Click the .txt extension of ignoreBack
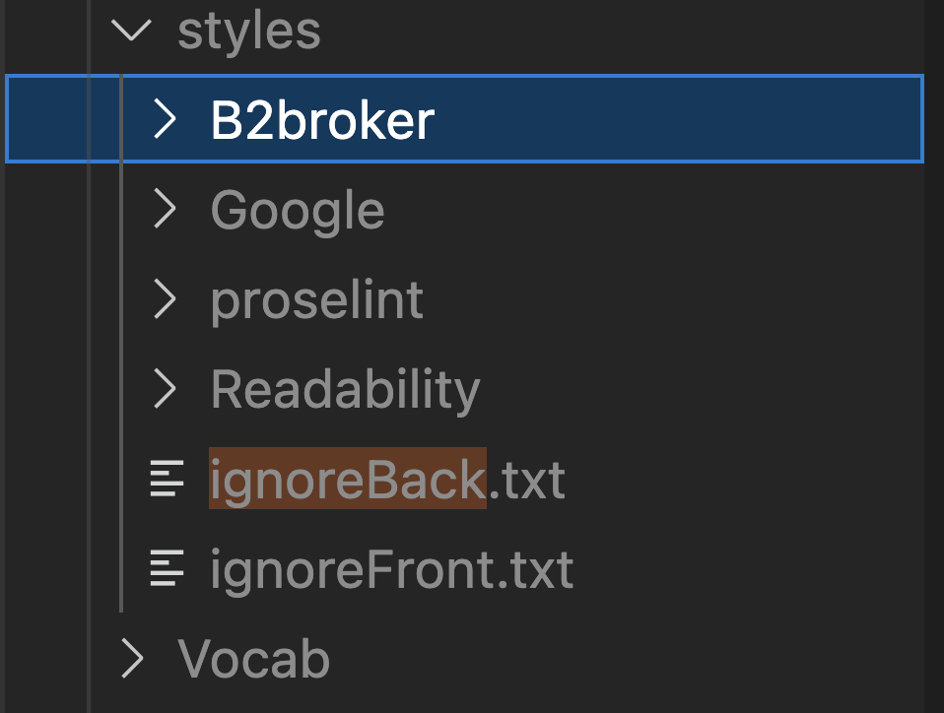The image size is (944, 713). point(527,480)
